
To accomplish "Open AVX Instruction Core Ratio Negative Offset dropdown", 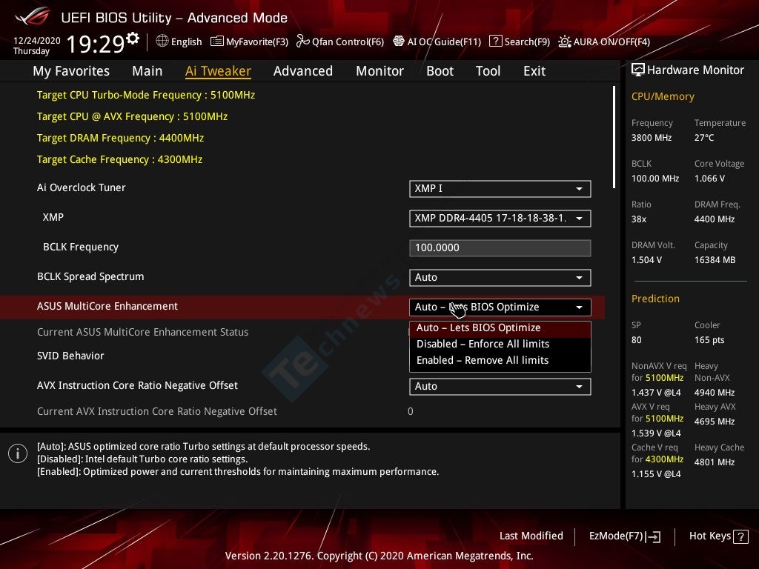I will (x=500, y=386).
